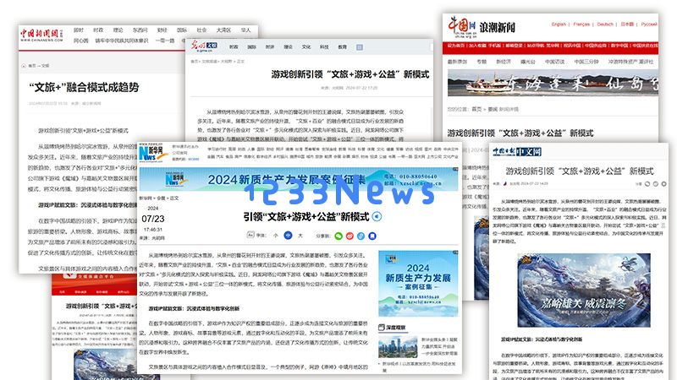The height and width of the screenshot is (380, 677).
Task: Open 一带一路 in Chinanews second nav row
Action: click(164, 41)
